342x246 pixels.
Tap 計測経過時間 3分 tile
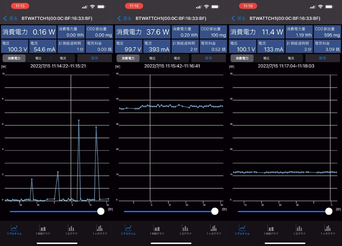click(x=299, y=46)
